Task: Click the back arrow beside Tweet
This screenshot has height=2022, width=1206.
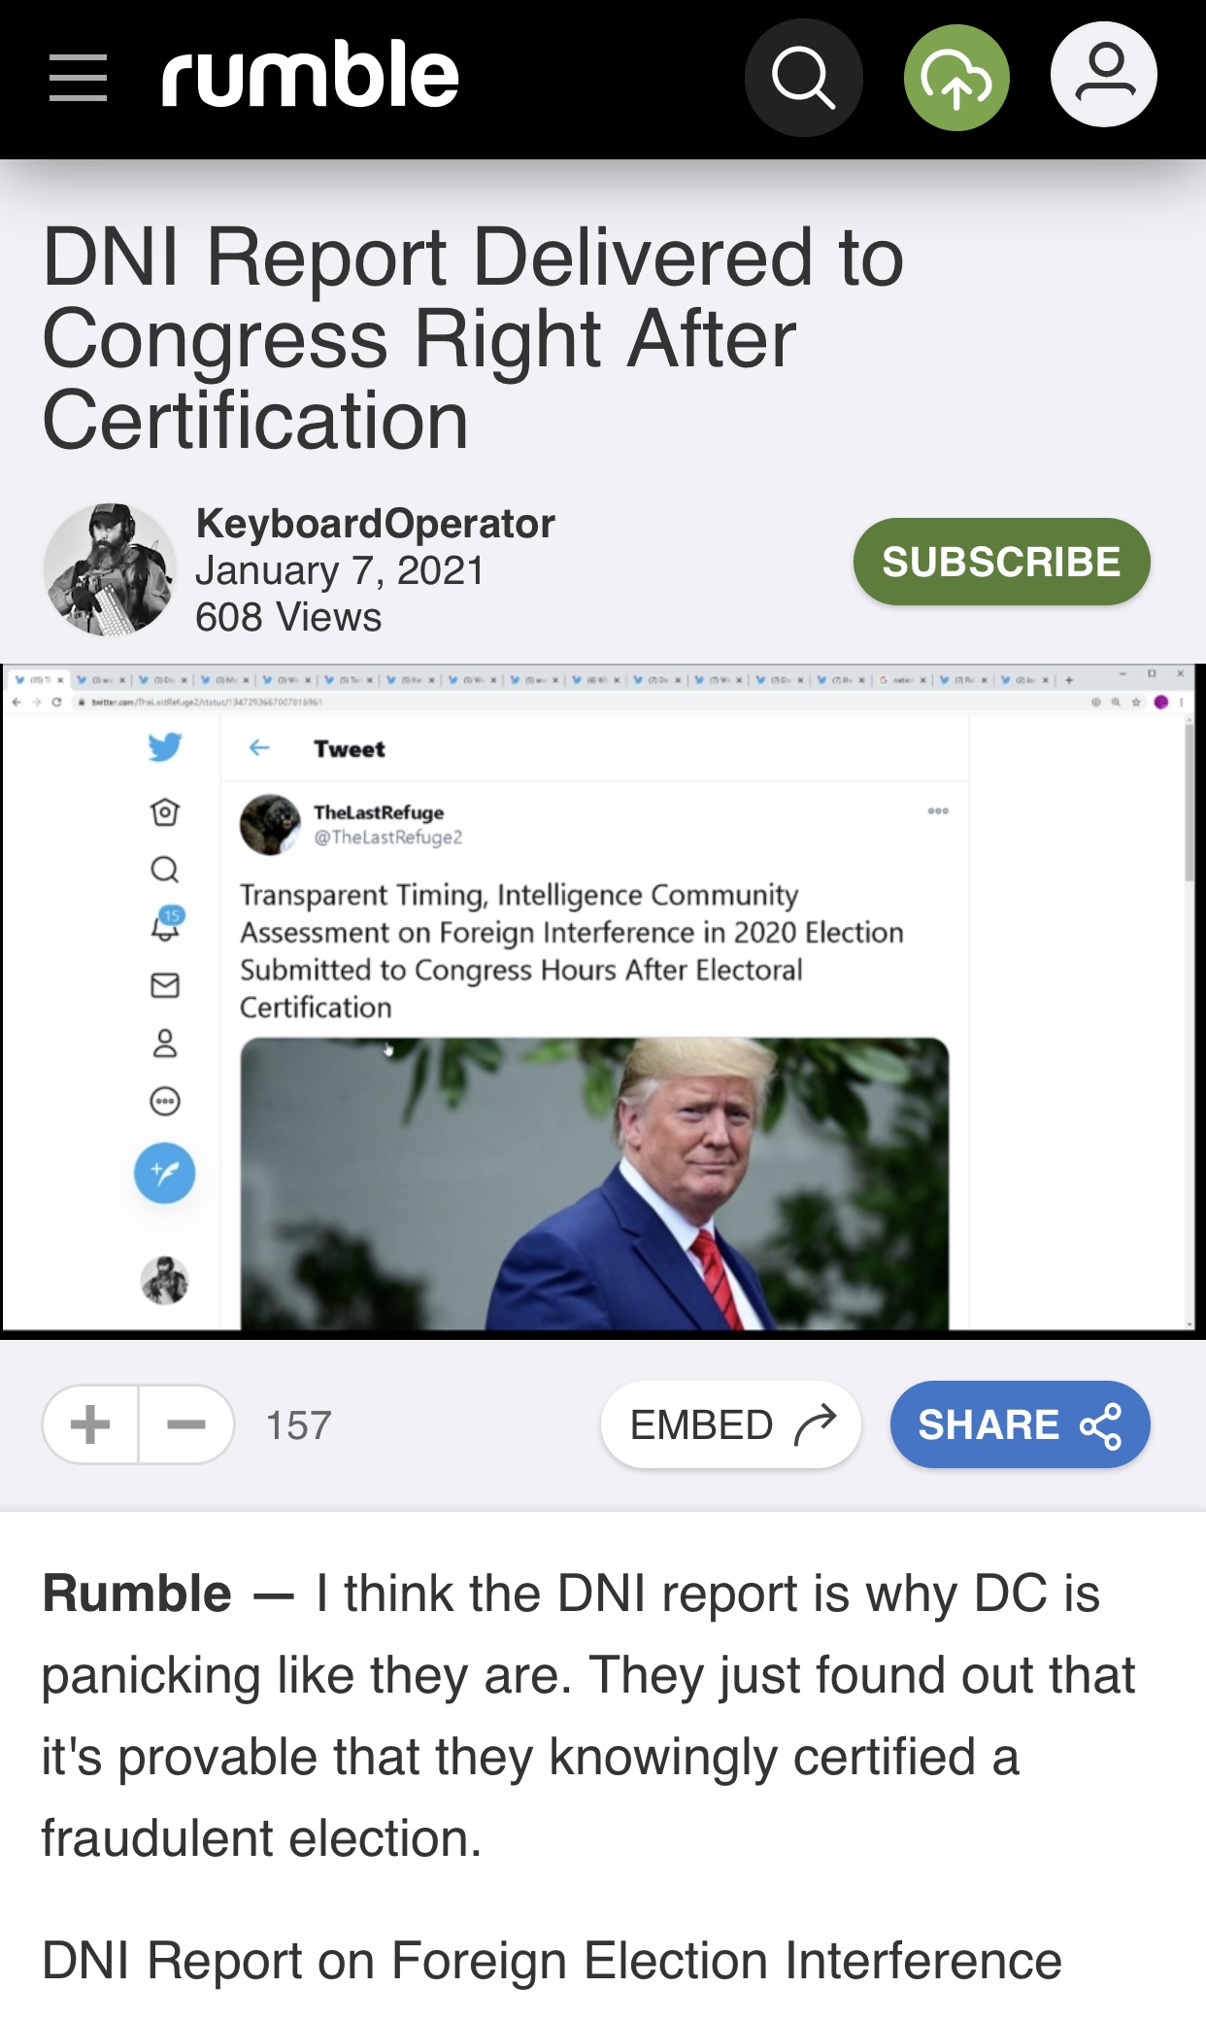Action: (259, 747)
